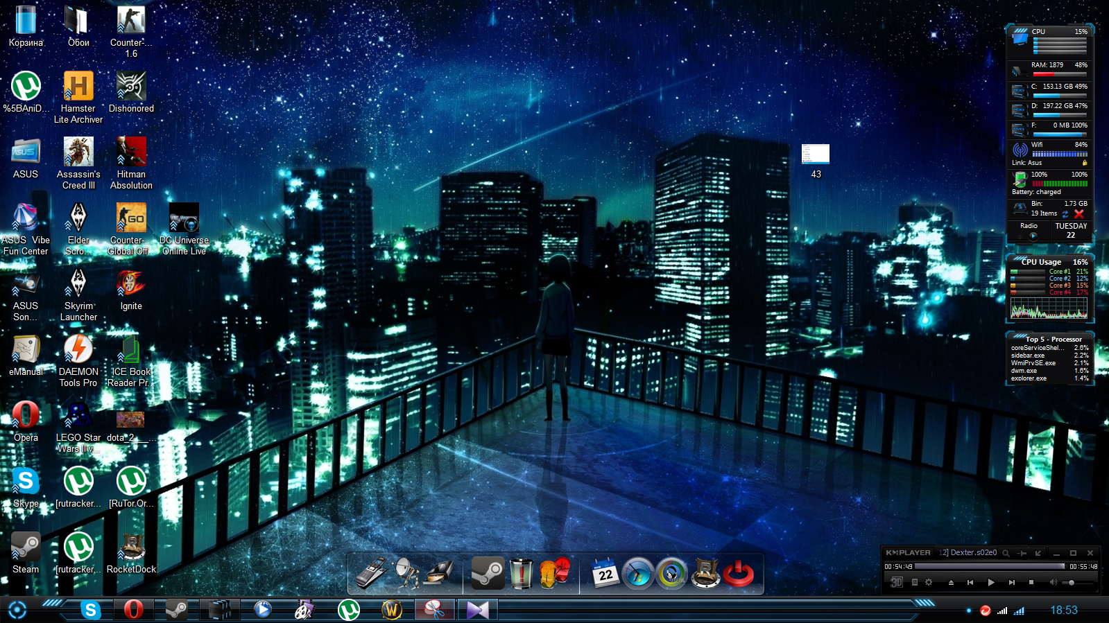
Task: Open the calendar icon showing 22 in dock
Action: pyautogui.click(x=605, y=573)
